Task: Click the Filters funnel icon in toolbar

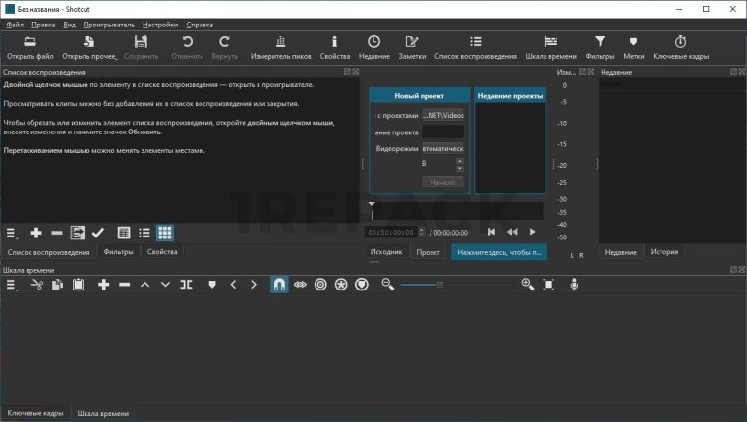Action: click(600, 41)
